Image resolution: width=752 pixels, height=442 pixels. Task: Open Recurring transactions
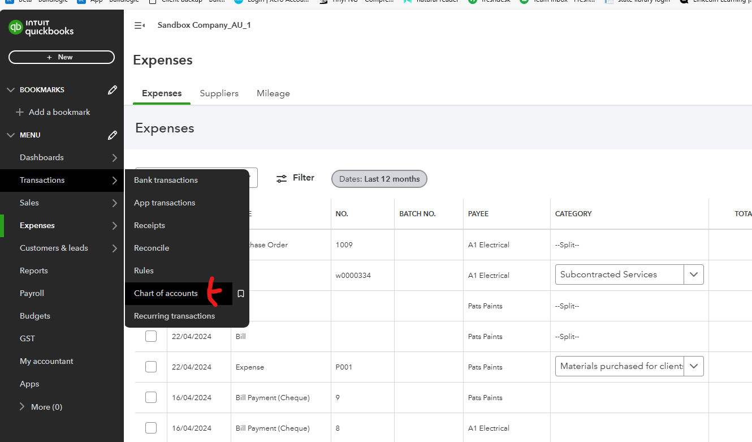tap(174, 316)
